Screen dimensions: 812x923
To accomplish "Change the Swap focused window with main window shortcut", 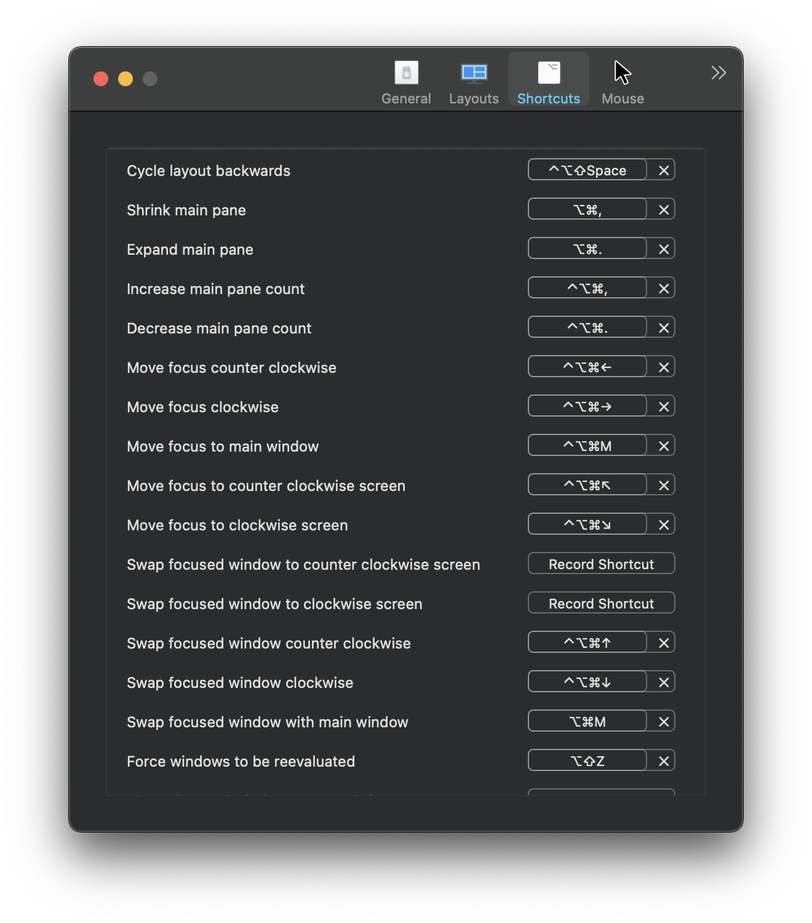I will (587, 722).
